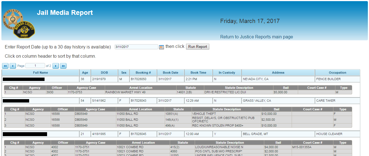Click the report date input field
The height and width of the screenshot is (156, 369).
tap(136, 47)
